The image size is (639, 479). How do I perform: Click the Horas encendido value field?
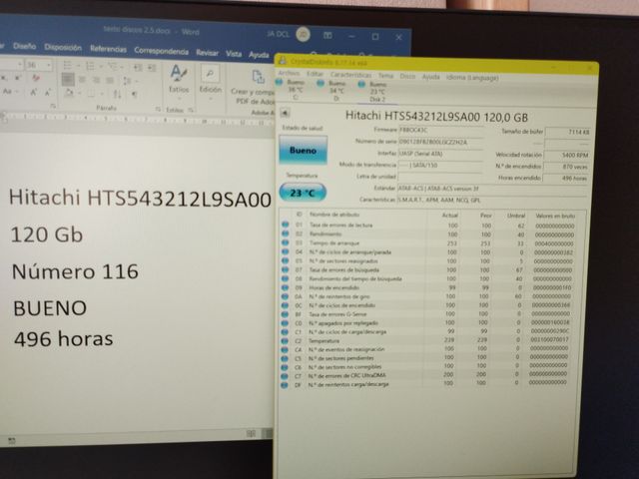point(566,178)
